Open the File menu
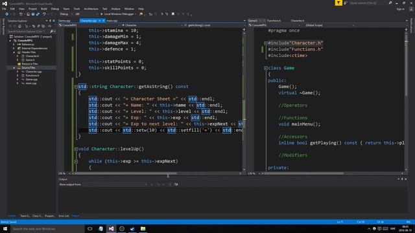The image size is (415, 233). click(x=4, y=8)
